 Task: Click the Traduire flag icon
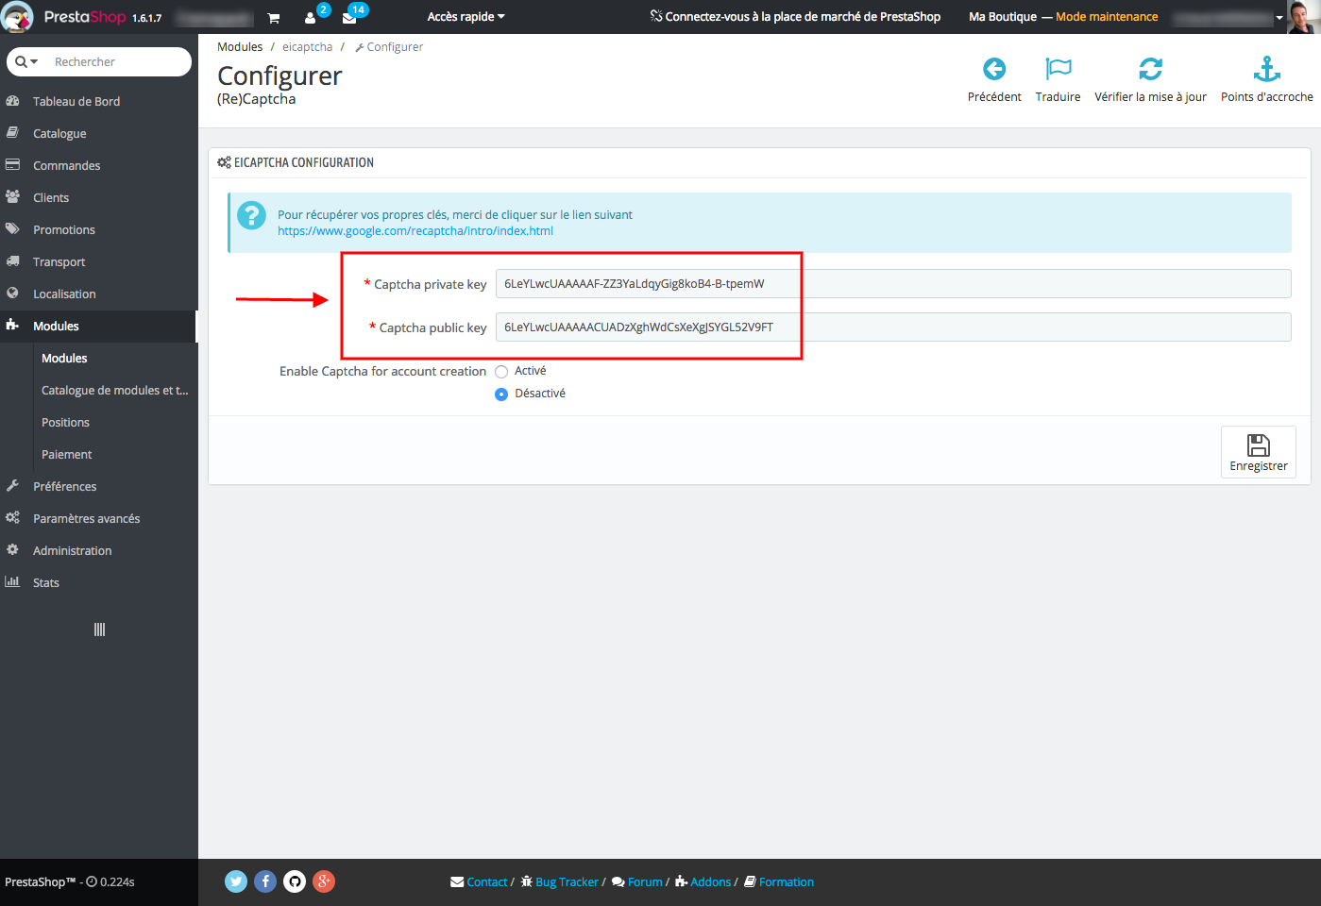click(x=1058, y=69)
